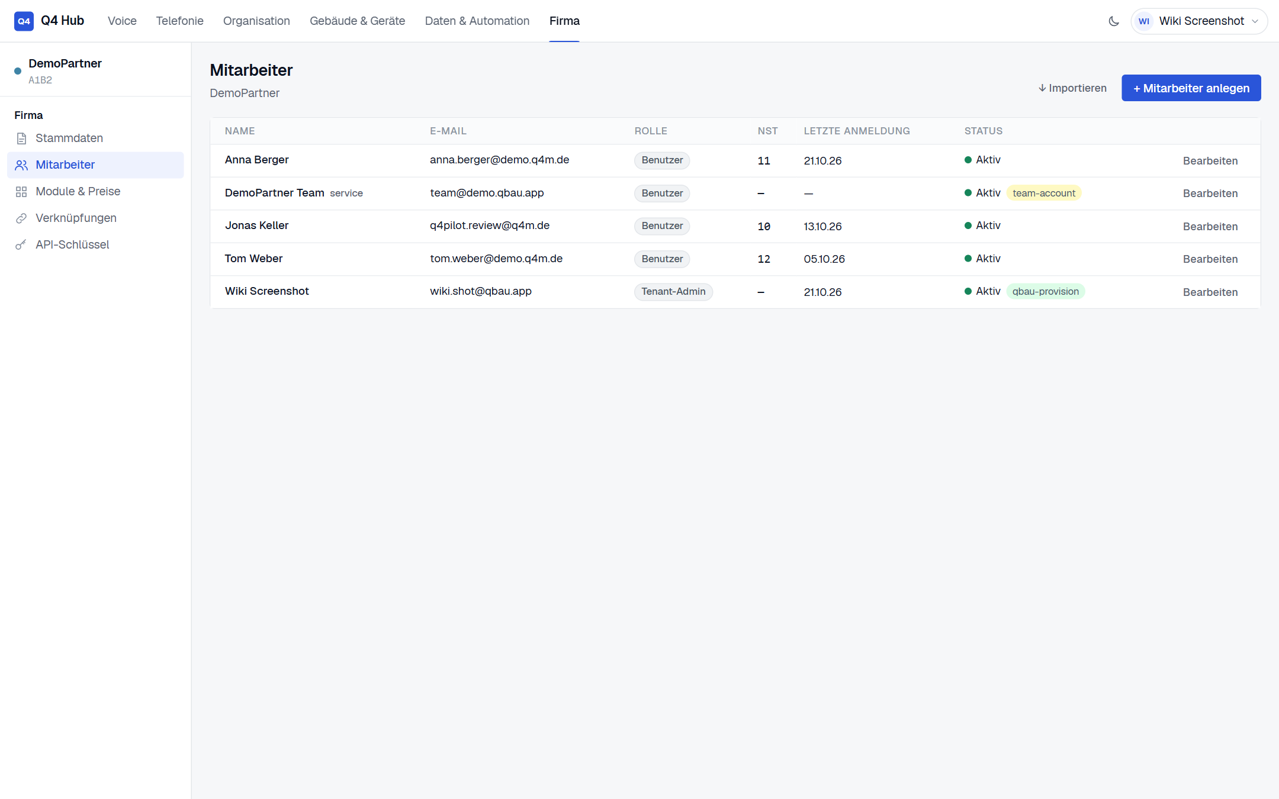
Task: Click wiki.shot@qbau.app email cell
Action: [481, 291]
